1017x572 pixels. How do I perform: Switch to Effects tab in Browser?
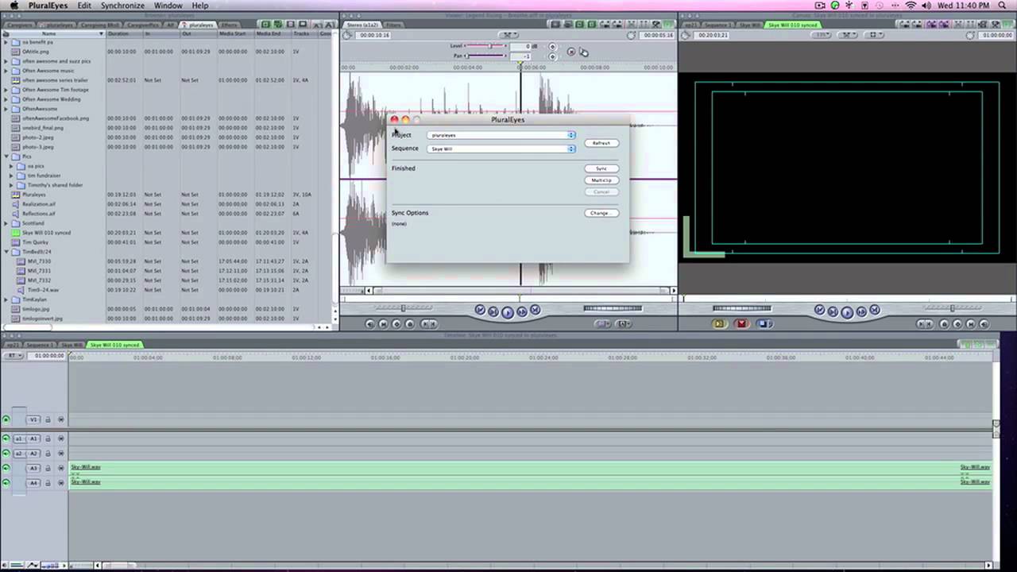[229, 25]
